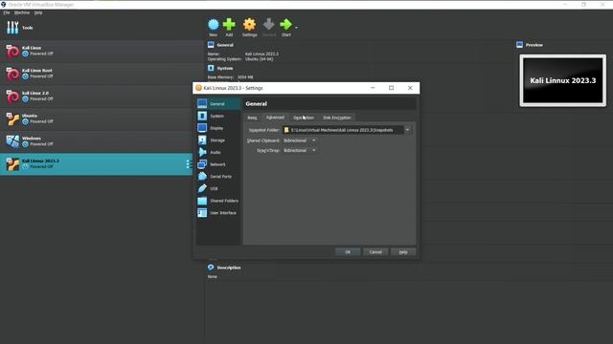This screenshot has height=344, width=613.
Task: Open the Help menu
Action: (x=38, y=12)
